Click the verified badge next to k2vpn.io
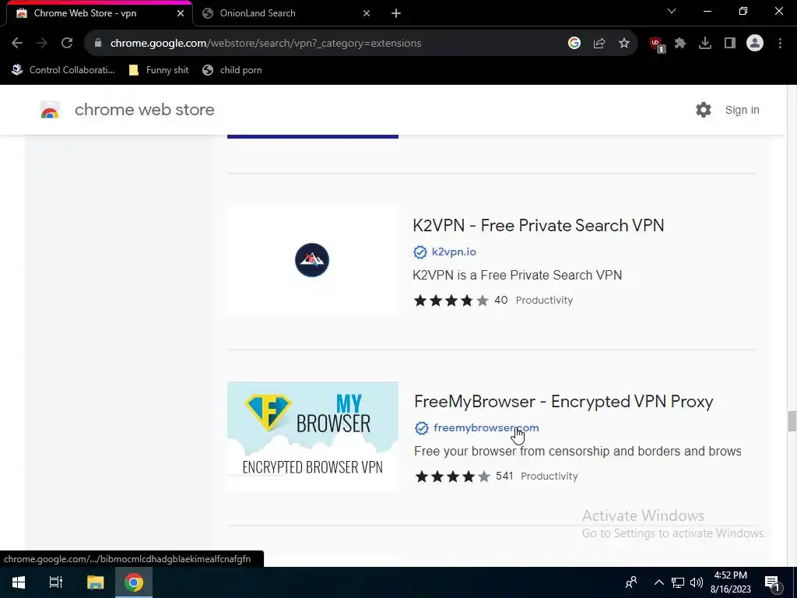The image size is (797, 598). (x=420, y=252)
